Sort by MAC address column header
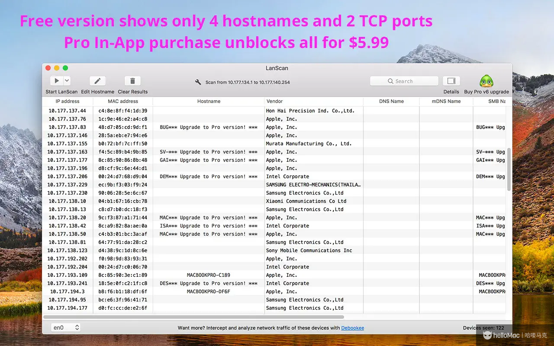The height and width of the screenshot is (346, 554). [123, 101]
